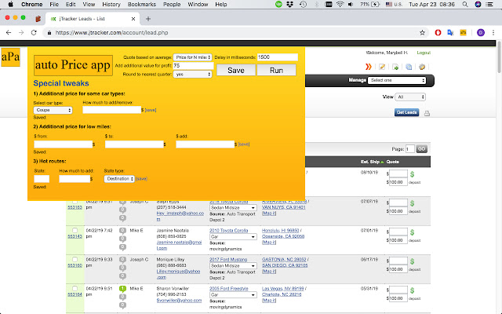The height and width of the screenshot is (314, 502).
Task: Check the box for lead 553184
Action: 75,289
